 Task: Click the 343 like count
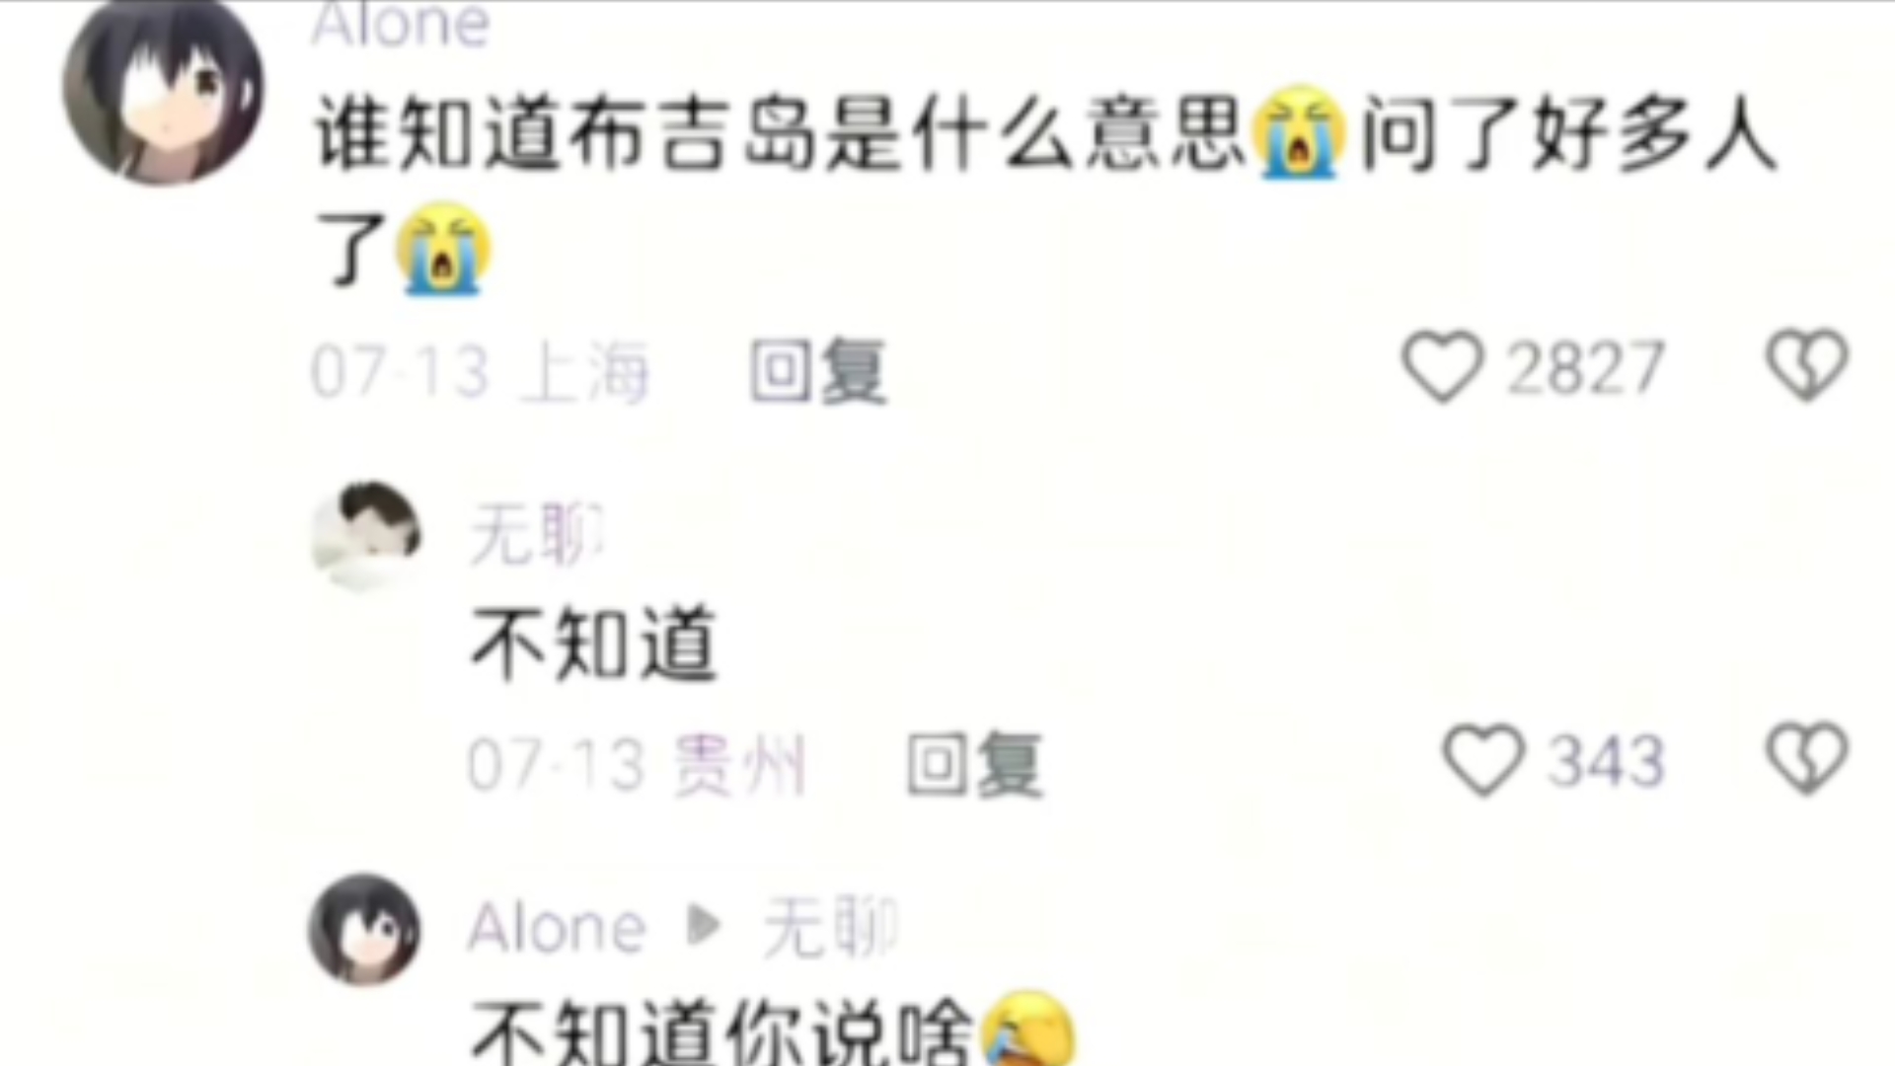[1606, 761]
